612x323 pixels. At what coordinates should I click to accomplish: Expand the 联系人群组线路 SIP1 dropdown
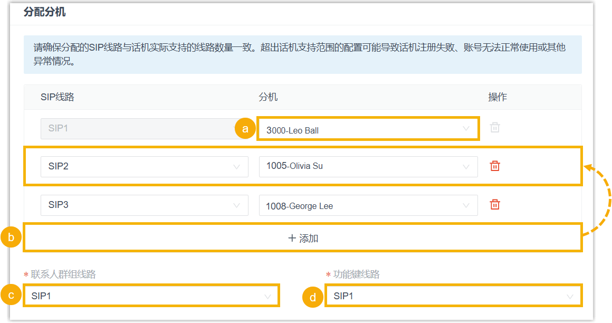[151, 296]
